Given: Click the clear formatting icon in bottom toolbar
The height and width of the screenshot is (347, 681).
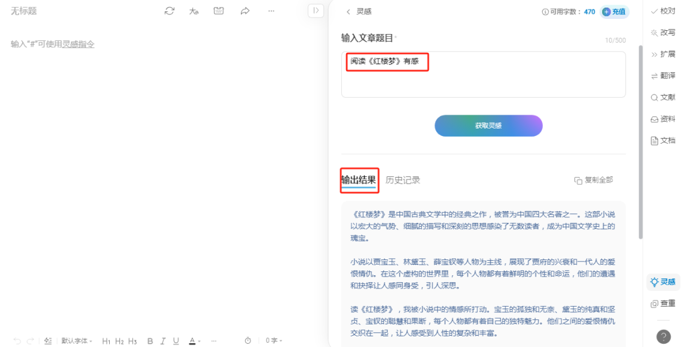Looking at the screenshot, I should [x=48, y=341].
